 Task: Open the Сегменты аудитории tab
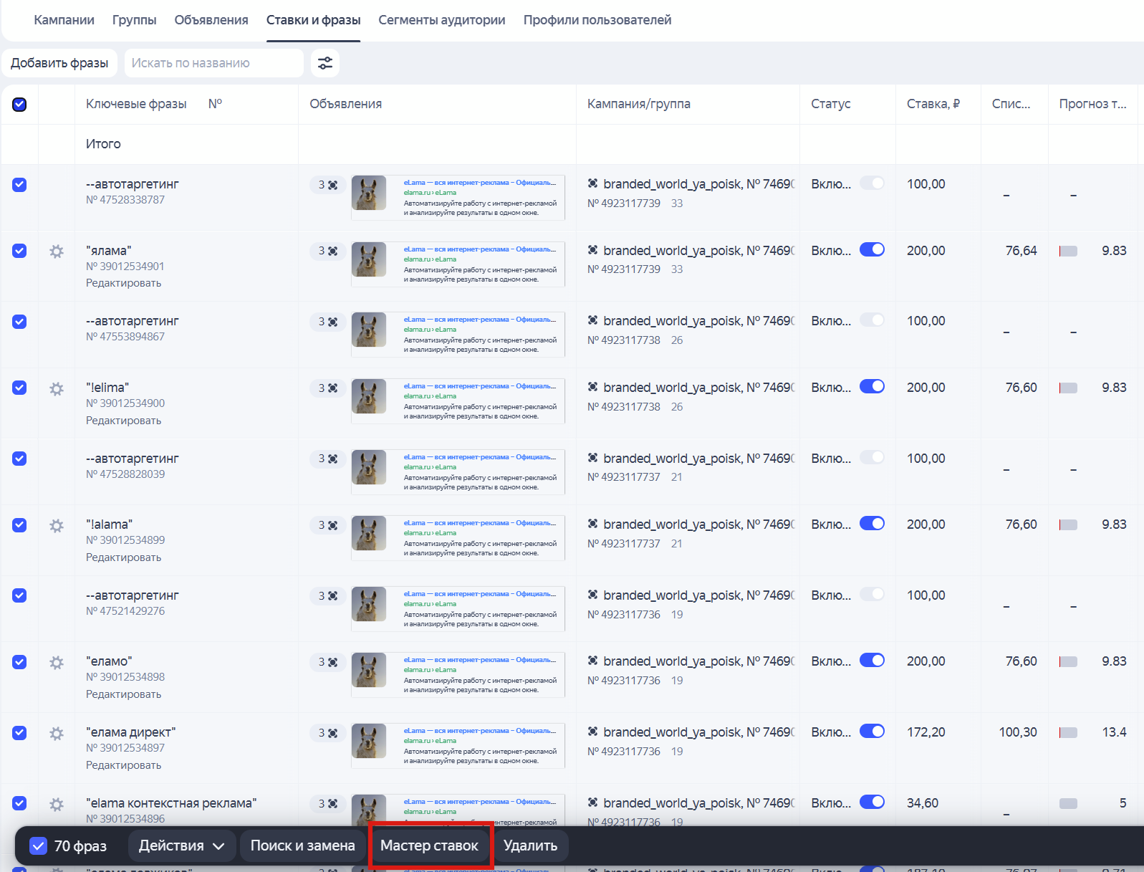[x=441, y=20]
